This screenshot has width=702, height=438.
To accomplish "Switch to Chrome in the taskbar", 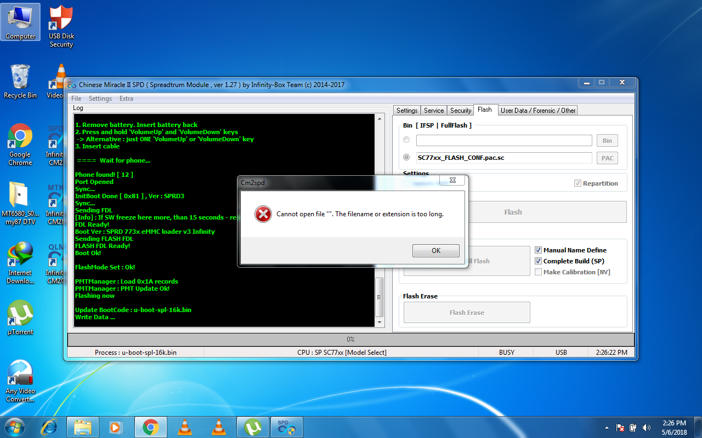I will 151,427.
